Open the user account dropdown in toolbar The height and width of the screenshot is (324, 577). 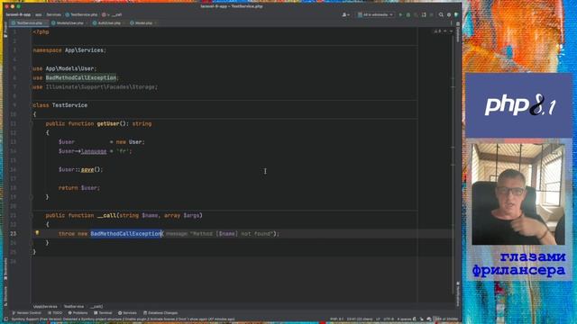click(x=345, y=14)
